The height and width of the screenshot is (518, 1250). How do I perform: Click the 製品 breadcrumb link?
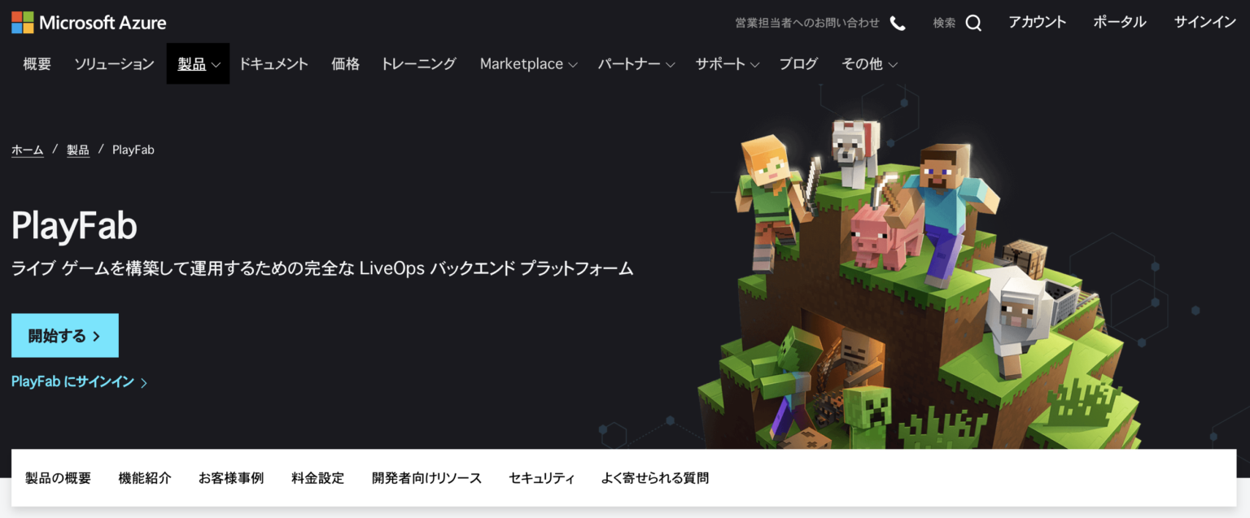point(78,150)
